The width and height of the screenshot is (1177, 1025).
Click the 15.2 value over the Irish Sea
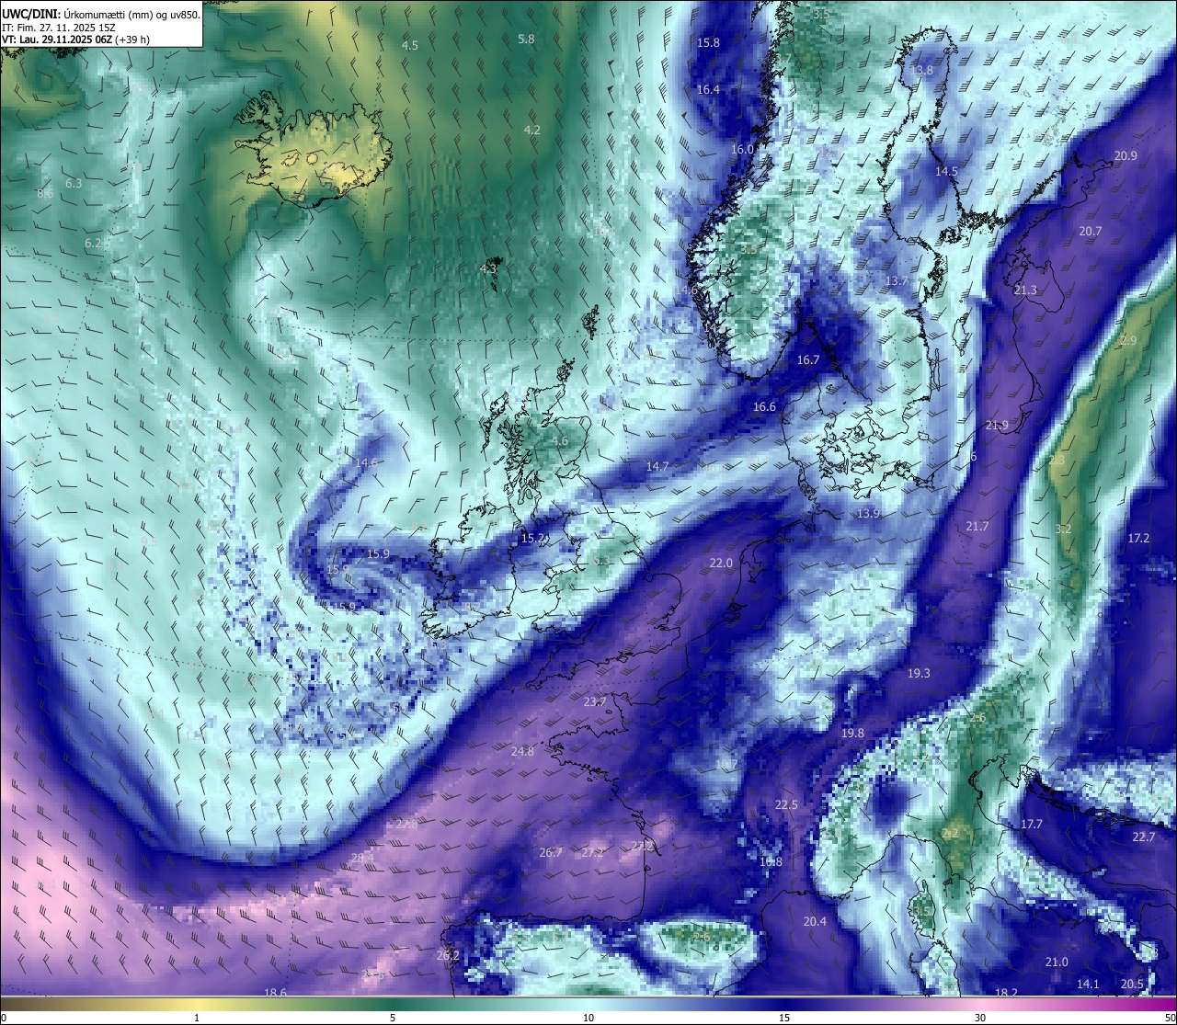(x=533, y=538)
